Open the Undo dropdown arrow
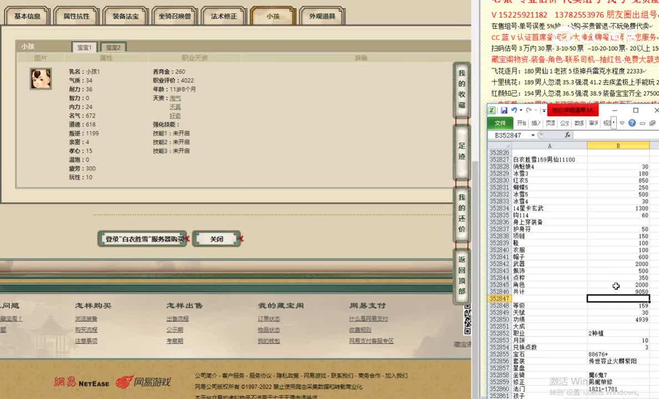 coord(520,110)
